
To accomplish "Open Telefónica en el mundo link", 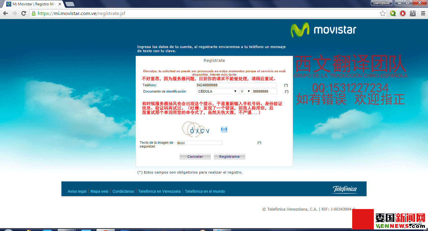I will tap(205, 191).
